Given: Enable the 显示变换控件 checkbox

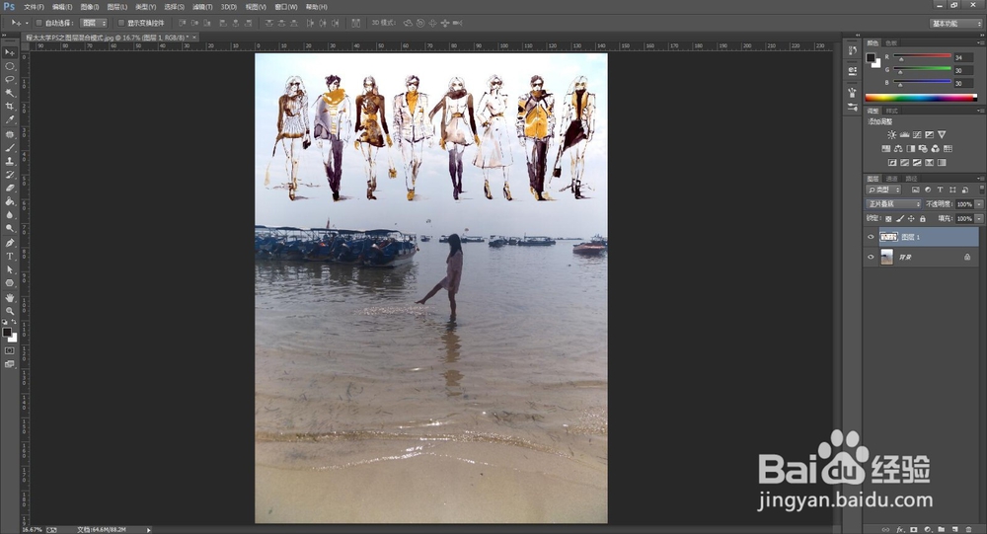Looking at the screenshot, I should (120, 23).
